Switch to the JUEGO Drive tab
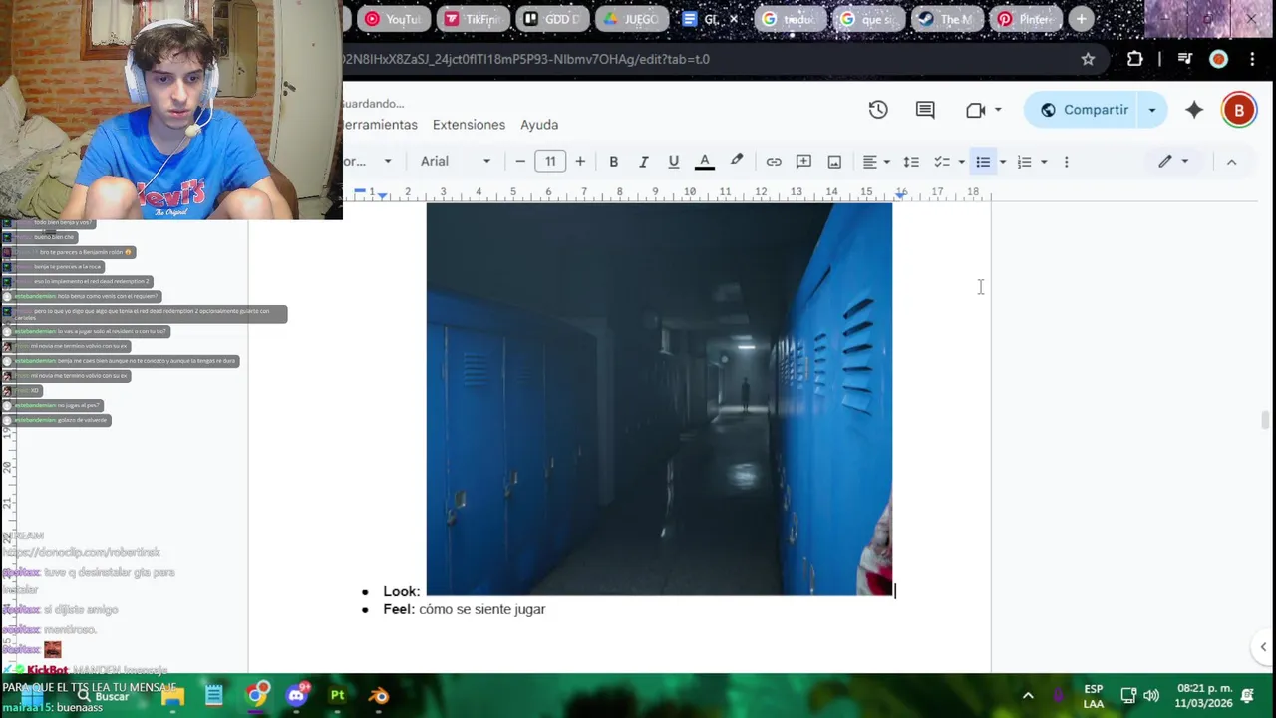This screenshot has width=1276, height=718. (x=632, y=19)
